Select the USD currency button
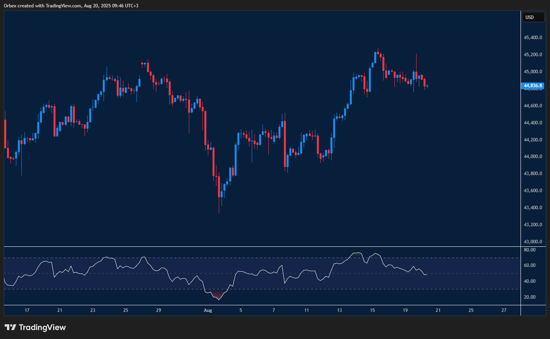Viewport: 550px width, 339px height. coord(533,17)
